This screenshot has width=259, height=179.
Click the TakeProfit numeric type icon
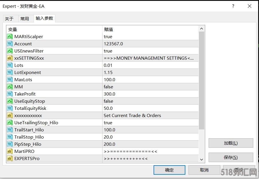point(10,94)
